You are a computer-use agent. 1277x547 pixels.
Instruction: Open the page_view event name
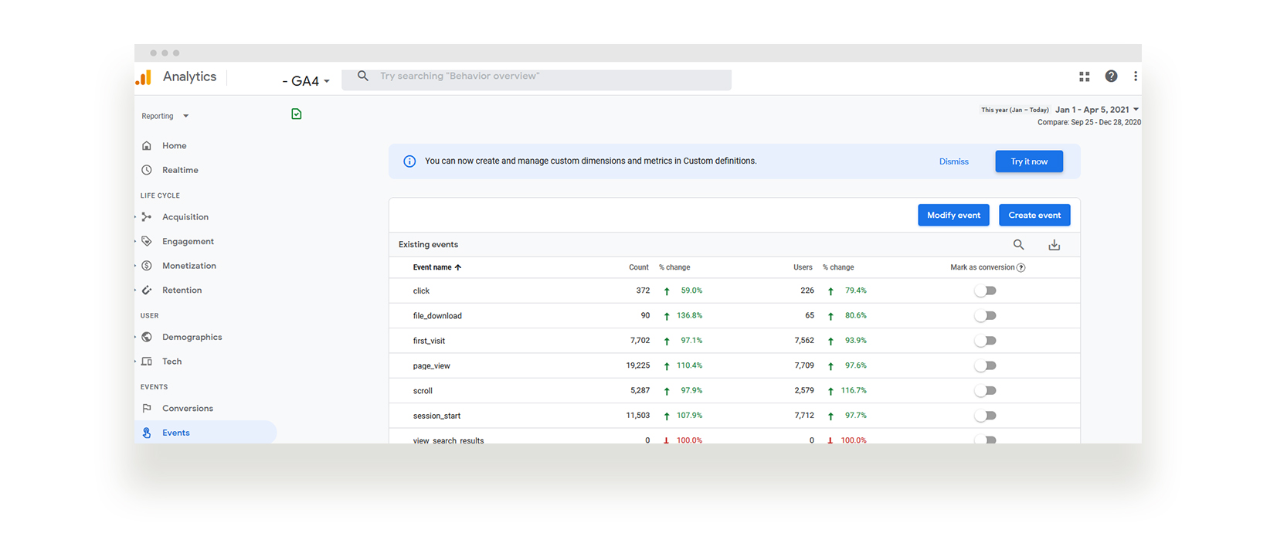click(431, 366)
